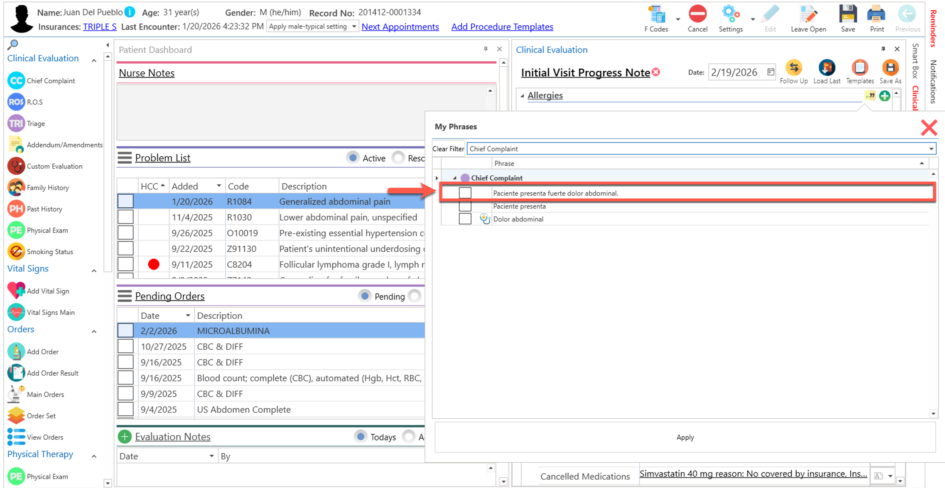Open the Smart Box side tab
This screenshot has width=945, height=488.
(x=915, y=60)
